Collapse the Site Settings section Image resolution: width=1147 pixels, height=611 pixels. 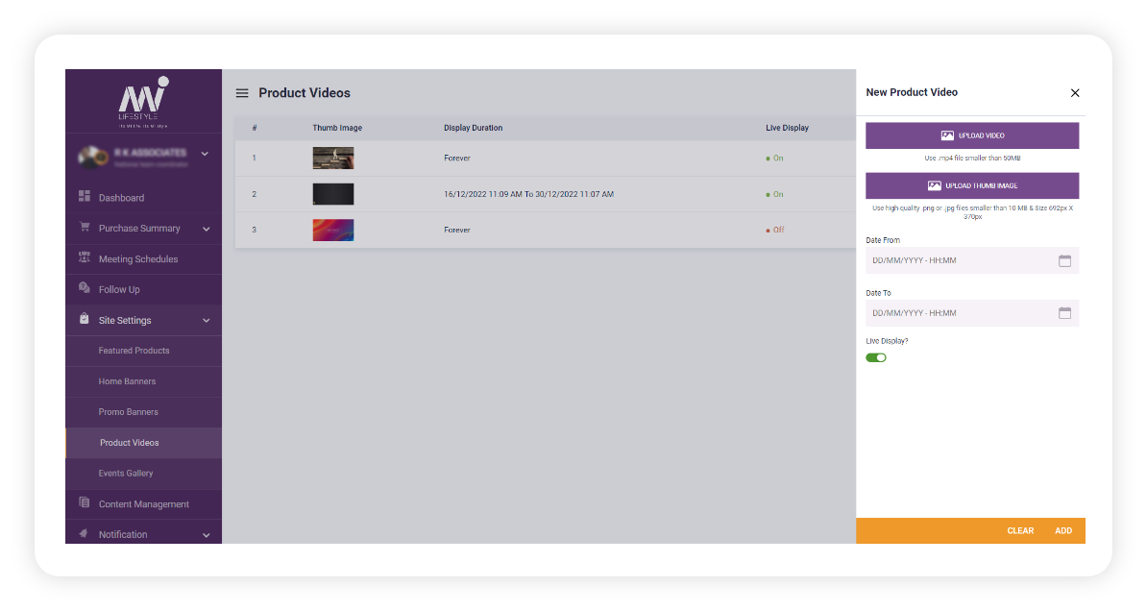(205, 319)
